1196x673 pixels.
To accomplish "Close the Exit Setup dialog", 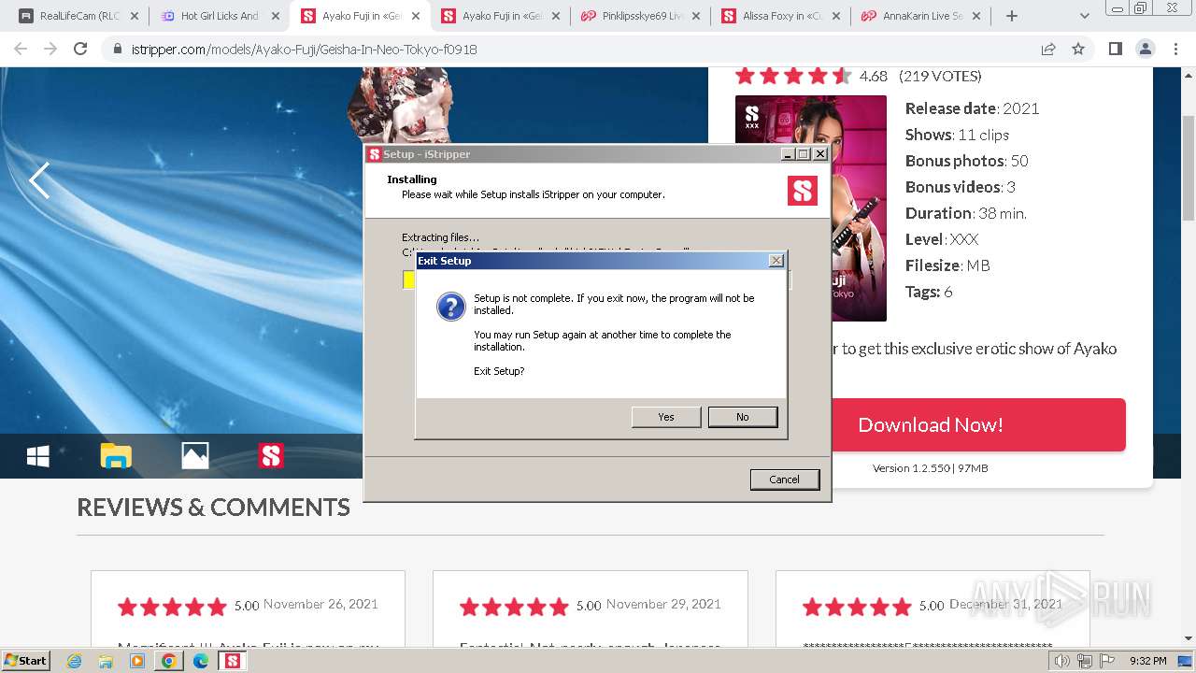I will pos(776,261).
